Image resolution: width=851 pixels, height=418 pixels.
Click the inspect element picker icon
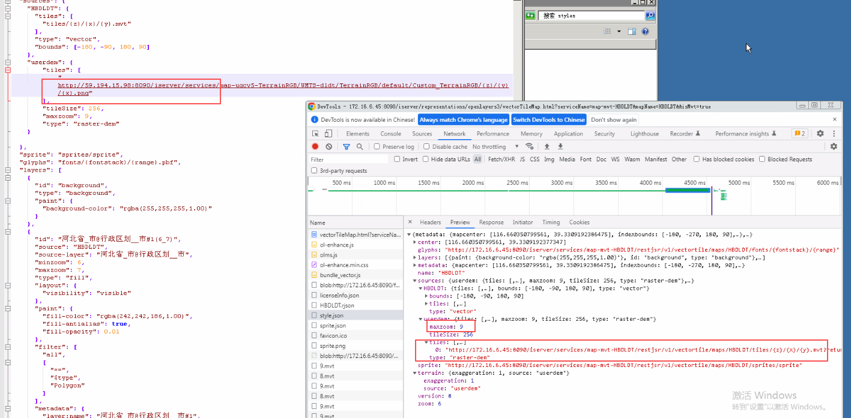(315, 134)
